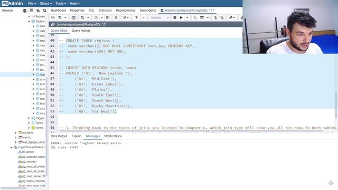Viewport: 338px width, 190px height.
Task: Open the Tools menu
Action: click(61, 4)
